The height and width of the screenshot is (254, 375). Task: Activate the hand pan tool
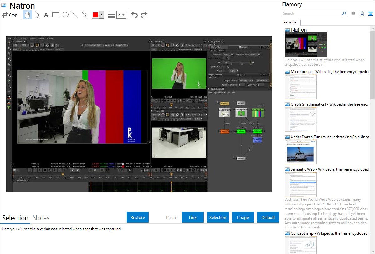tap(28, 15)
